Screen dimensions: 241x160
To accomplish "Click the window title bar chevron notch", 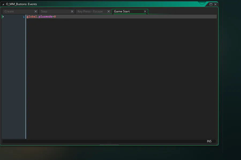I will (x=202, y=3).
